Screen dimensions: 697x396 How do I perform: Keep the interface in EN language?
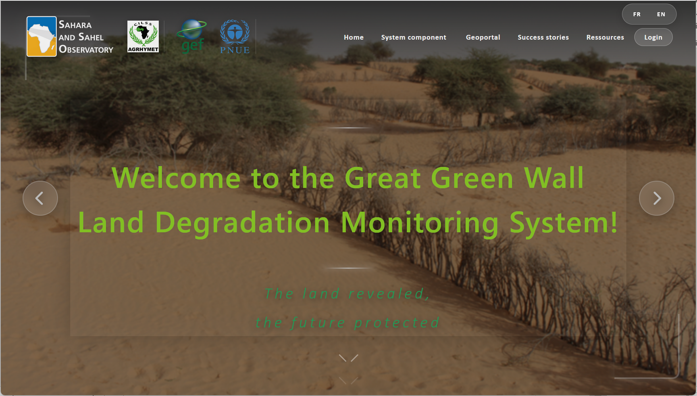(x=661, y=14)
